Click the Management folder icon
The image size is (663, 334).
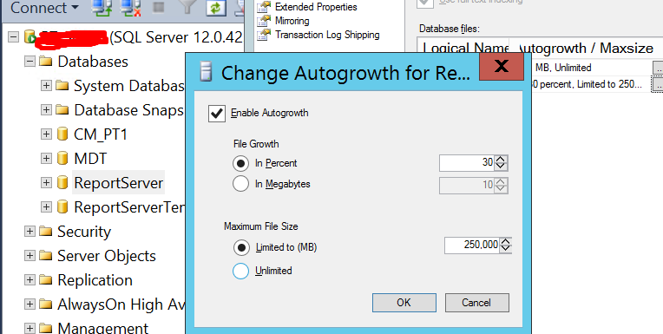tap(45, 328)
